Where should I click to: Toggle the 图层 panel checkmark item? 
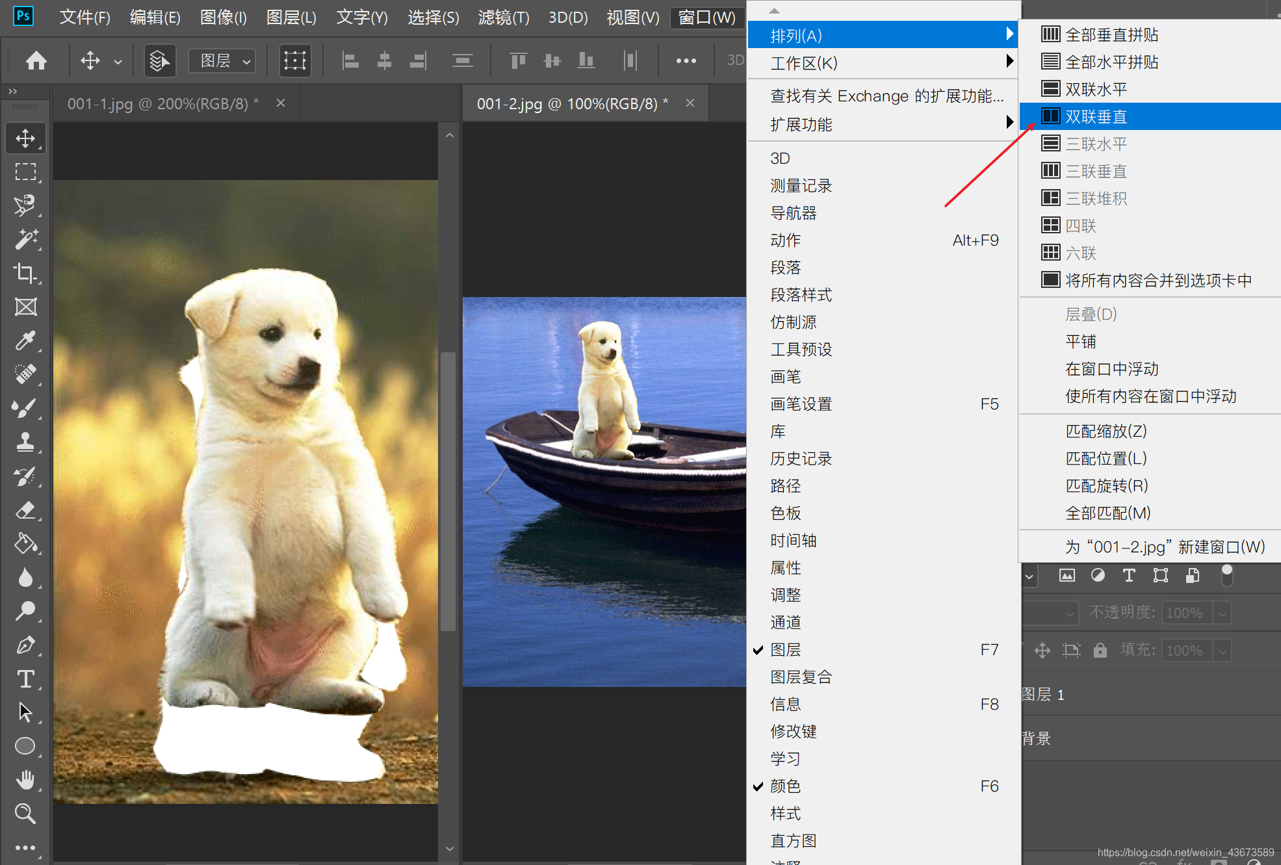785,649
